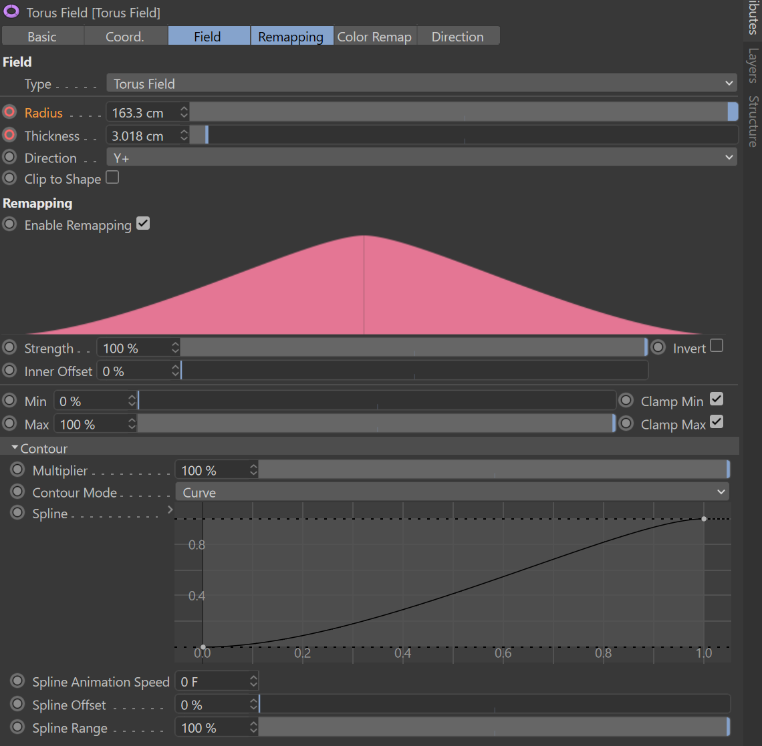Click the Min 0 % input field
The width and height of the screenshot is (762, 746).
tap(91, 401)
